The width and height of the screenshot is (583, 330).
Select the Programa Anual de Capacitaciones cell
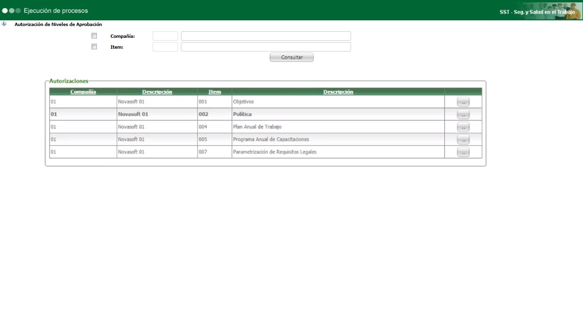pyautogui.click(x=338, y=139)
